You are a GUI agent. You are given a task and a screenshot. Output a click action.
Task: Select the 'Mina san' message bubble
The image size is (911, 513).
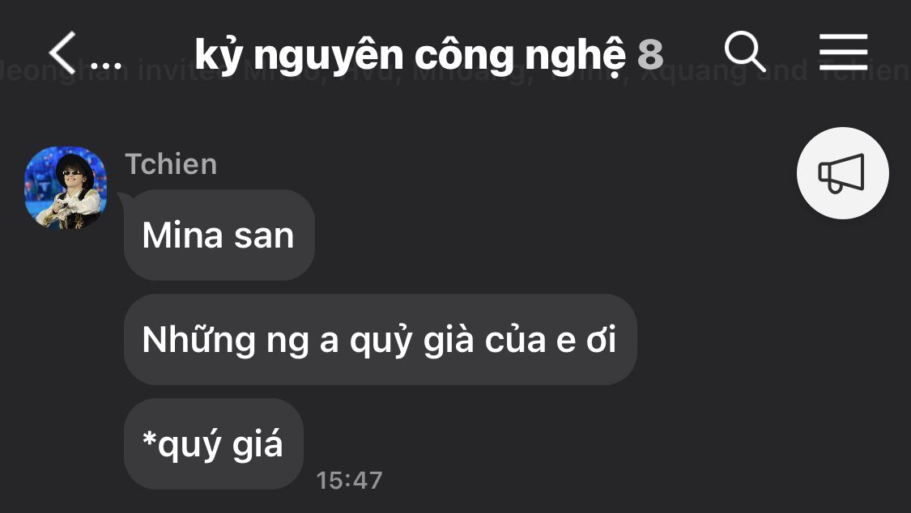tap(219, 235)
